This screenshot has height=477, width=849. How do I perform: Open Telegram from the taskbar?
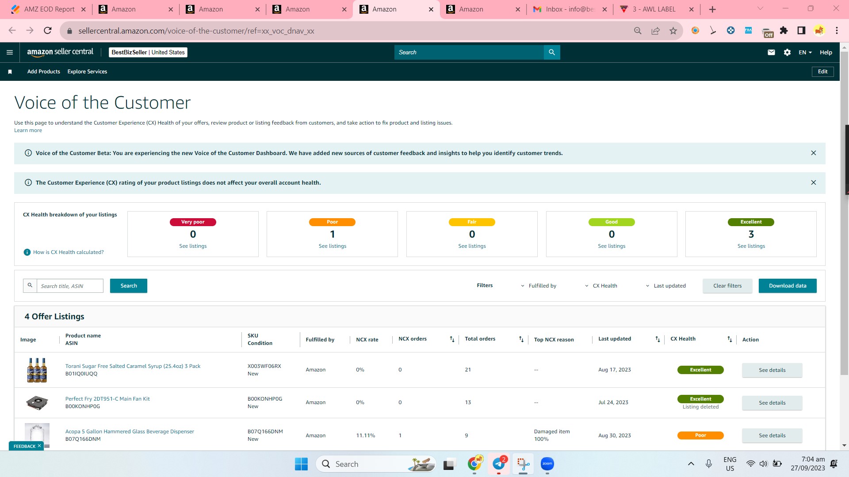499,464
